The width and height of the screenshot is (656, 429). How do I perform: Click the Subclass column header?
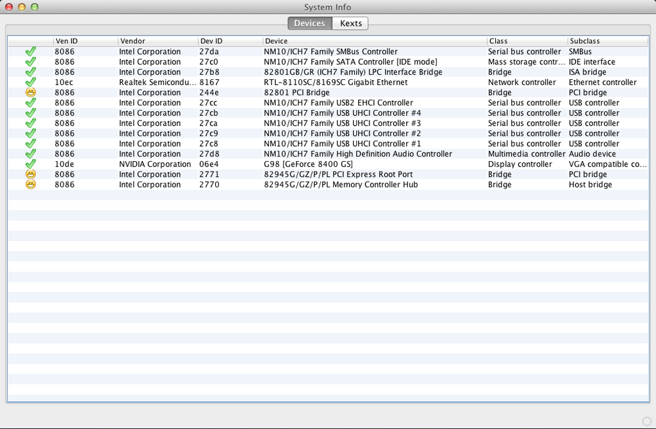tap(607, 41)
